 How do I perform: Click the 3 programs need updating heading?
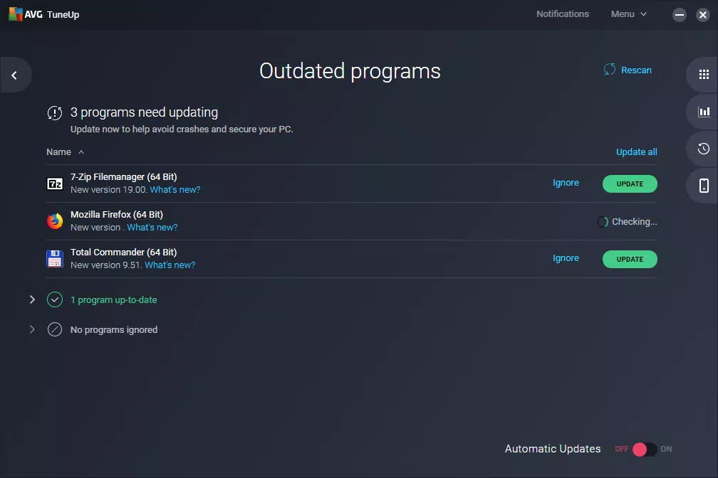(x=144, y=112)
